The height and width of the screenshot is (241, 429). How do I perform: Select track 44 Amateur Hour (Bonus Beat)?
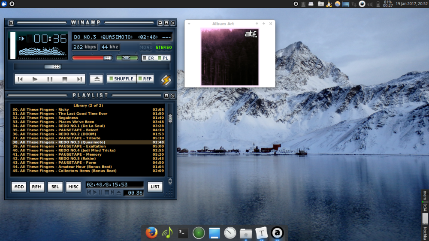click(x=88, y=166)
